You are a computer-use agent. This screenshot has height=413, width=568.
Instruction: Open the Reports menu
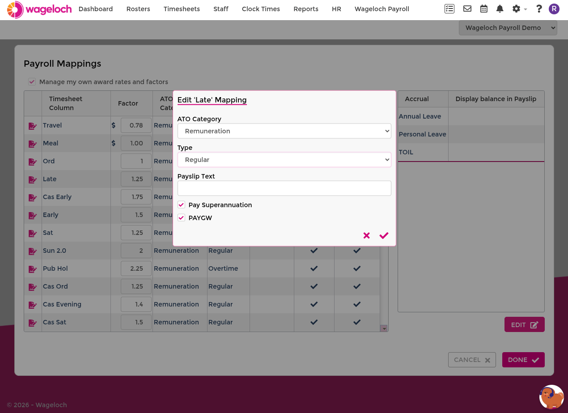click(306, 9)
